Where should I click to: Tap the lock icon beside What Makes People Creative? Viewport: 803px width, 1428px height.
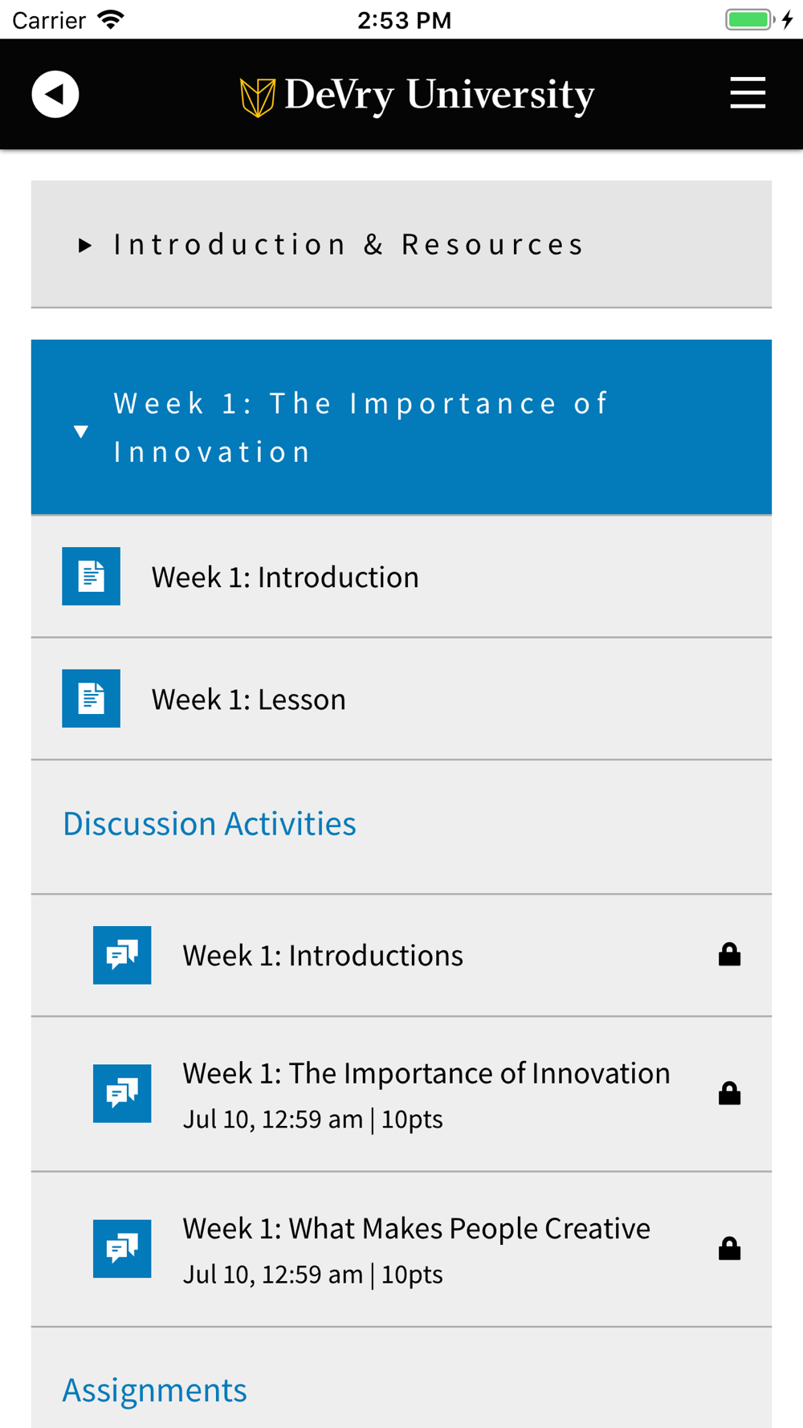pyautogui.click(x=729, y=1248)
